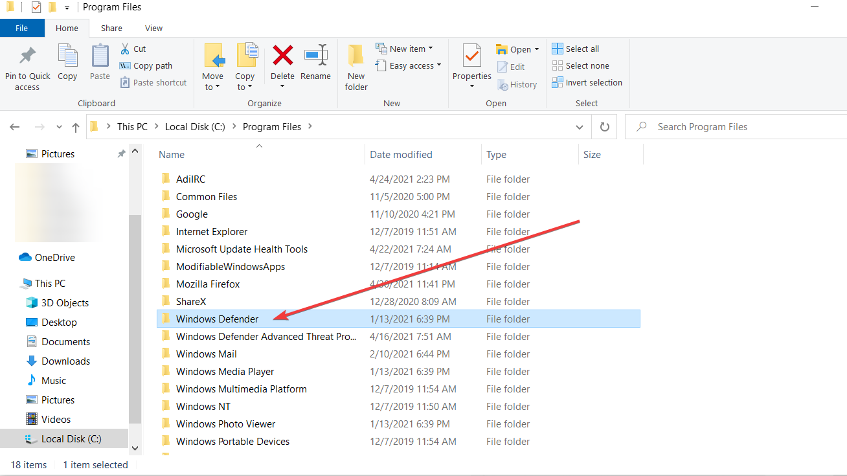
Task: Open the New item dropdown
Action: [405, 49]
